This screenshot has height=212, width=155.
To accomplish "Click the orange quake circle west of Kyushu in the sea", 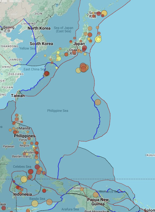I will pos(45,56).
